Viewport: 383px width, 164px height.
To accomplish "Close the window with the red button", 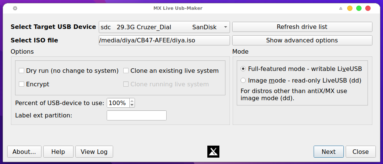I will 368,8.
